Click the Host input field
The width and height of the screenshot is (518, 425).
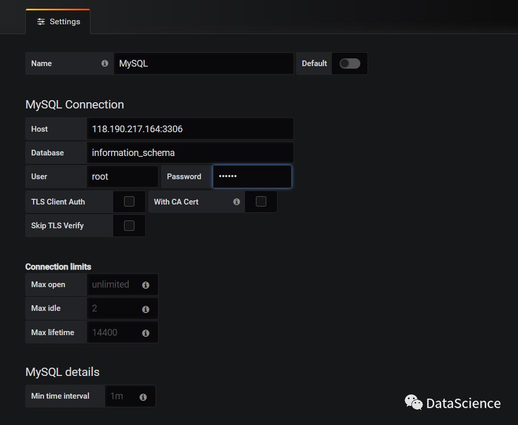tap(190, 129)
